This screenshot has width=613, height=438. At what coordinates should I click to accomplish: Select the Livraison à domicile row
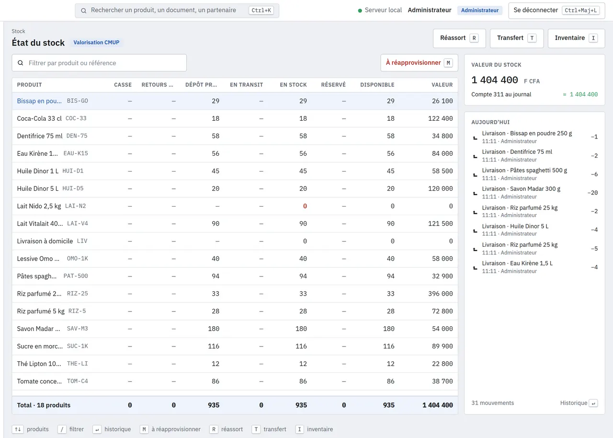[x=235, y=241]
